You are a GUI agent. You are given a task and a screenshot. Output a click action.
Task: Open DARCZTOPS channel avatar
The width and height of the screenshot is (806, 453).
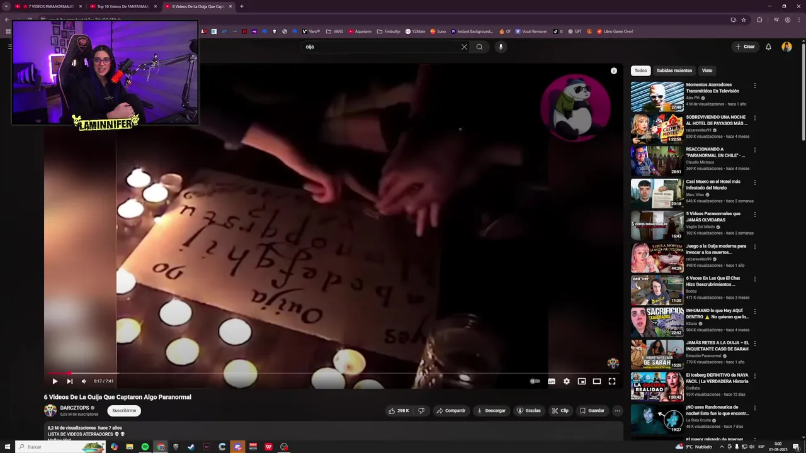click(50, 411)
